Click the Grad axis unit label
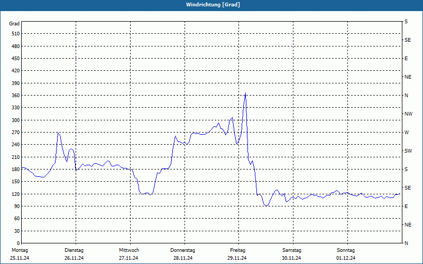Screen dimensions: 423x264 (14, 24)
